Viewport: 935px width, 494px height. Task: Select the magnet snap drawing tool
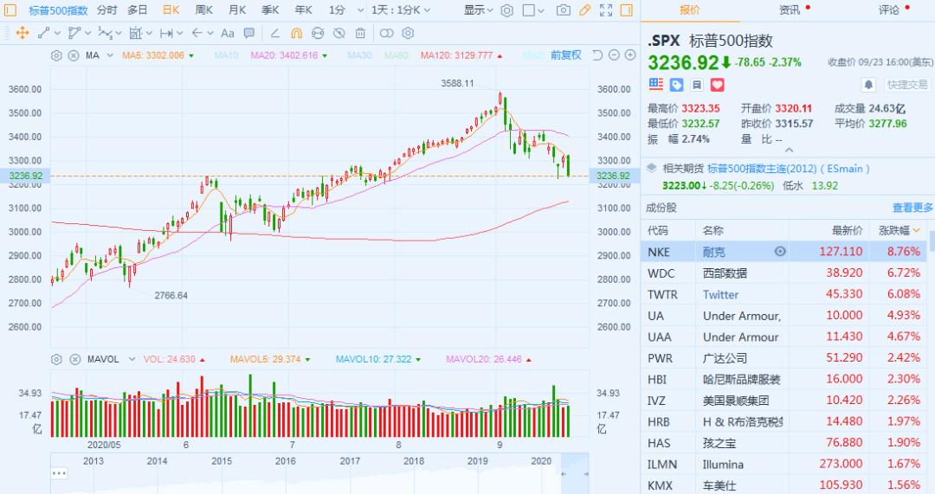295,33
